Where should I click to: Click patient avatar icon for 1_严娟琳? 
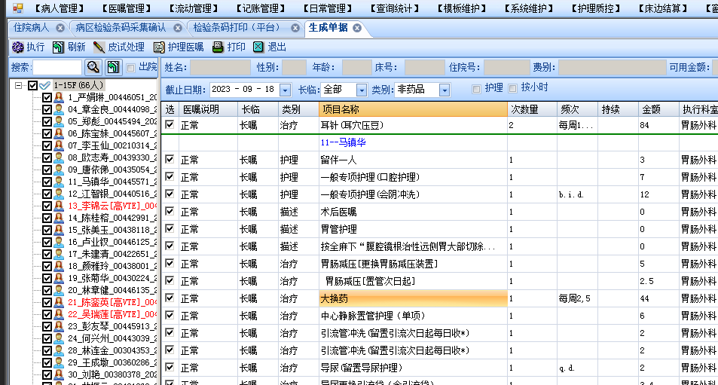(59, 97)
